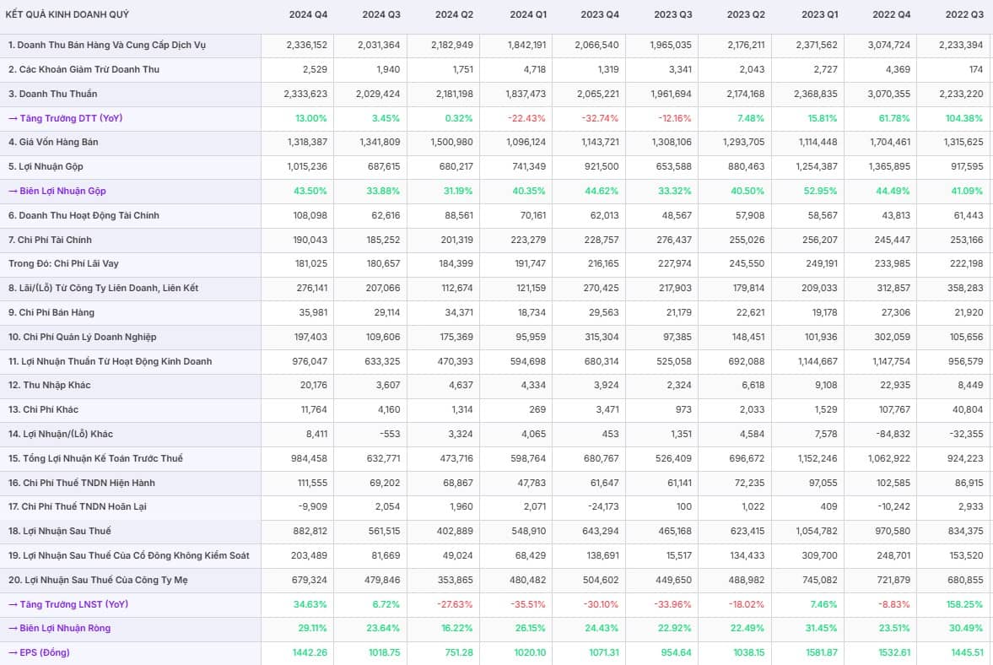The width and height of the screenshot is (993, 665).
Task: Click '8. Lãi/(Lỗ) Từ Công Ty Liên Doanh, Liên Kết'
Action: 103,288
